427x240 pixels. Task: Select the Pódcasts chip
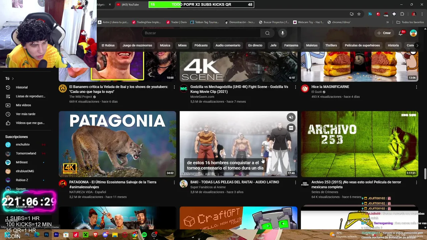click(201, 45)
